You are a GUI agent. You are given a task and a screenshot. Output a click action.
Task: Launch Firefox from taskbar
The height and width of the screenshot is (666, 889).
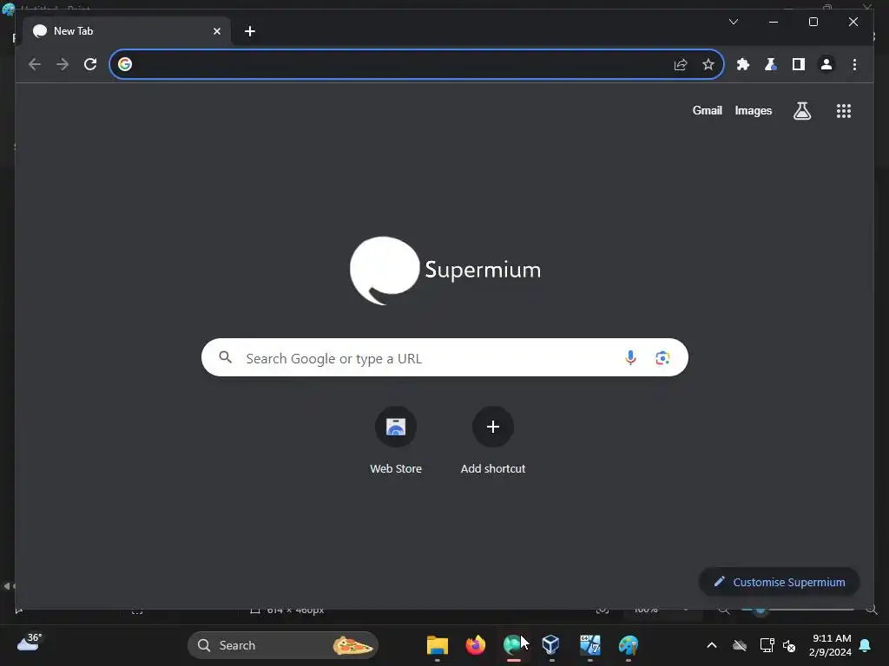(475, 645)
